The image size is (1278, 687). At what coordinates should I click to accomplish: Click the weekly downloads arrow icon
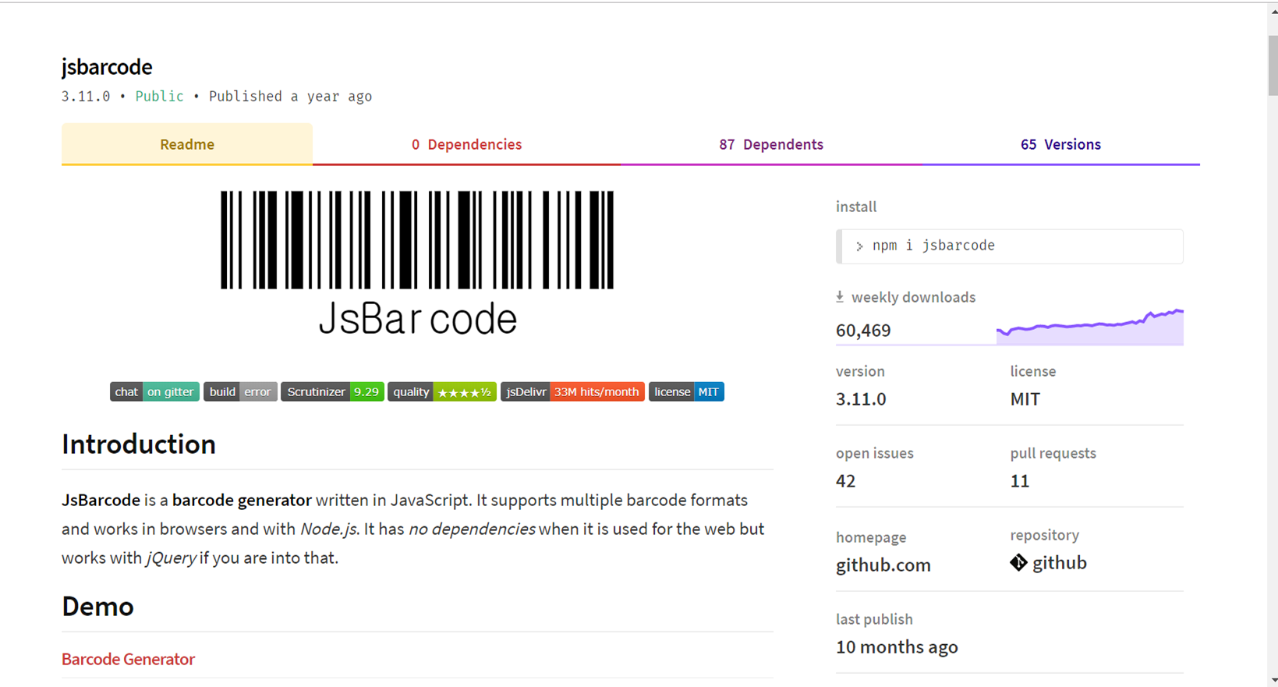click(840, 296)
